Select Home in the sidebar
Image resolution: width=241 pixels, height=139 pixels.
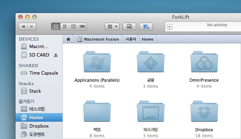(x=39, y=117)
